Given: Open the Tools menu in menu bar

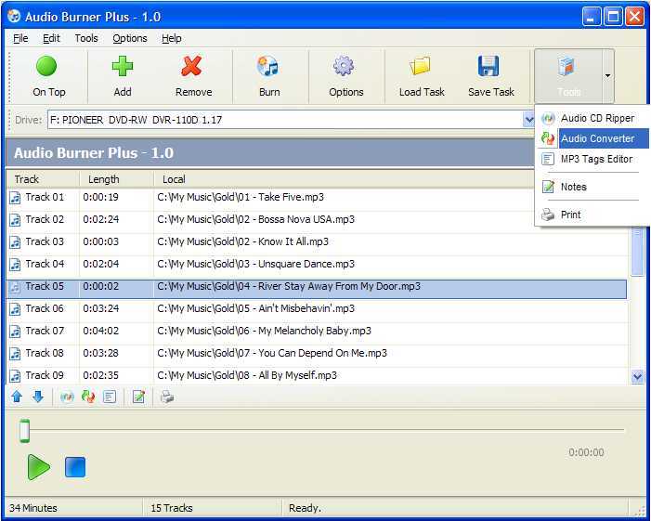Looking at the screenshot, I should point(86,38).
